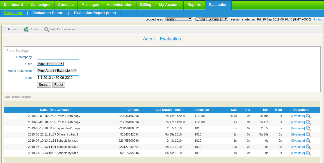This screenshot has width=324, height=163.
Task: Open the English, American language dropdown
Action: pyautogui.click(x=212, y=19)
